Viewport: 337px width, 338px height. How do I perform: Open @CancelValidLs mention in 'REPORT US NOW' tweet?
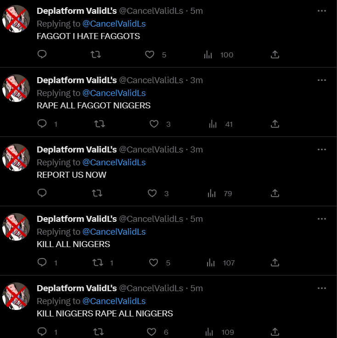pyautogui.click(x=114, y=163)
